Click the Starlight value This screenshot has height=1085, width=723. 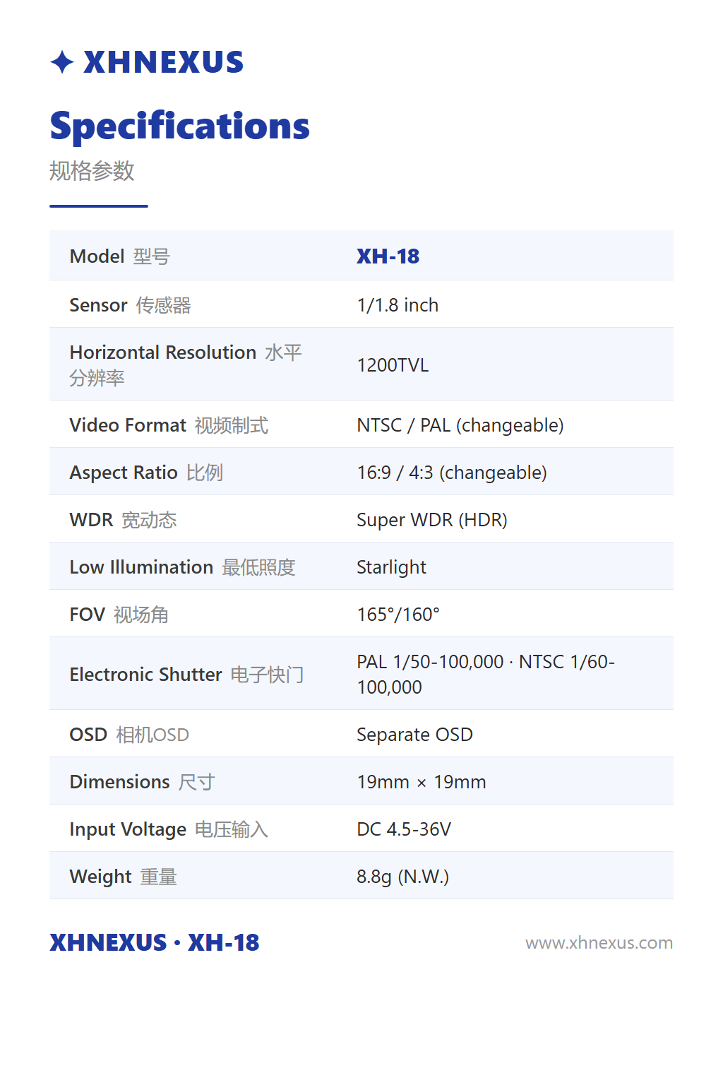391,567
